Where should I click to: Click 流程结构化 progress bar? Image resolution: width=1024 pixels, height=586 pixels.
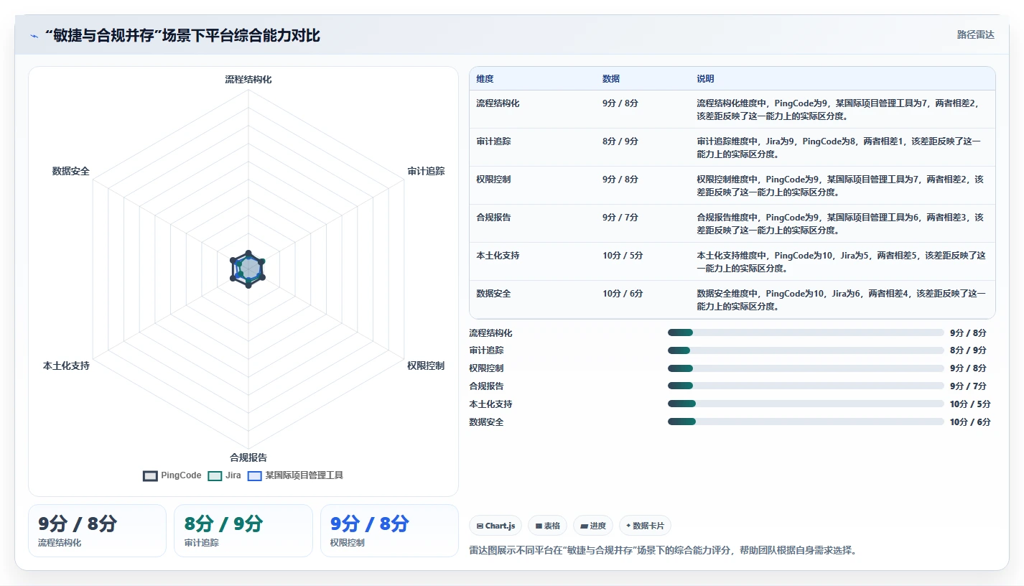point(806,332)
